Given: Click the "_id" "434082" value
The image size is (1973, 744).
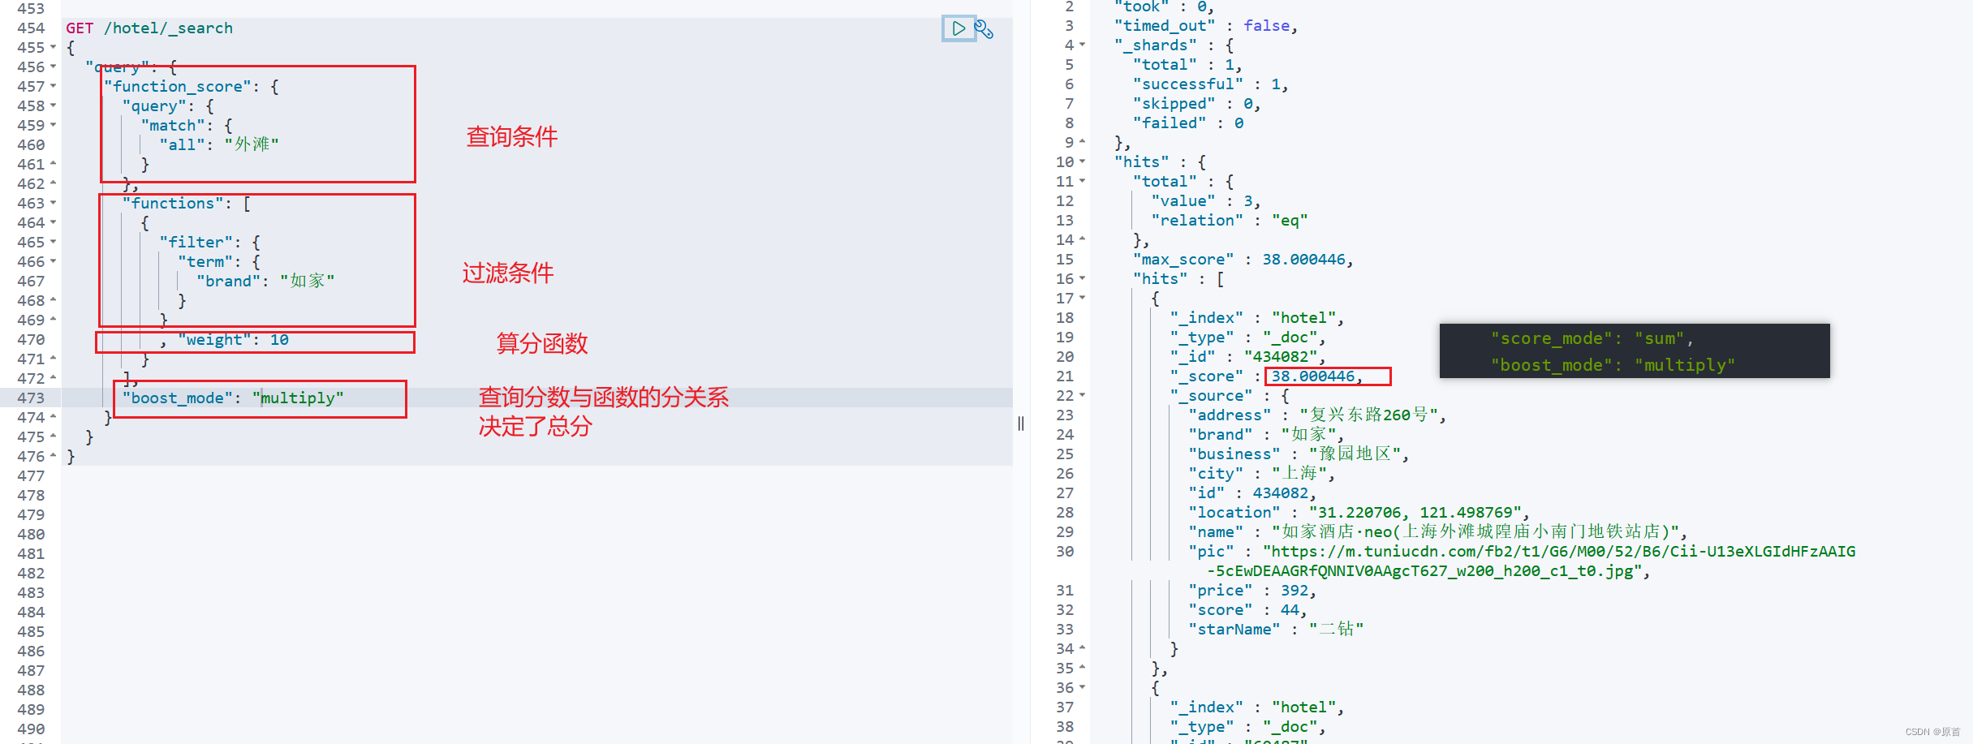Looking at the screenshot, I should tap(1281, 357).
